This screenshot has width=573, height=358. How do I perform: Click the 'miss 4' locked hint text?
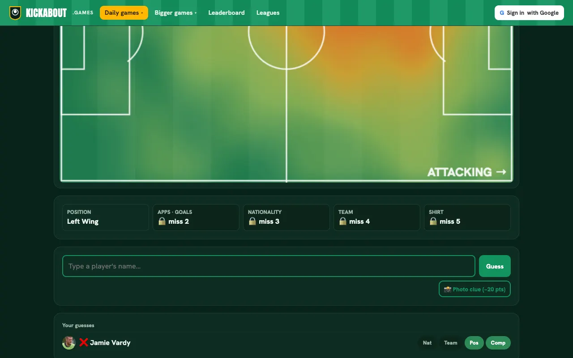359,222
